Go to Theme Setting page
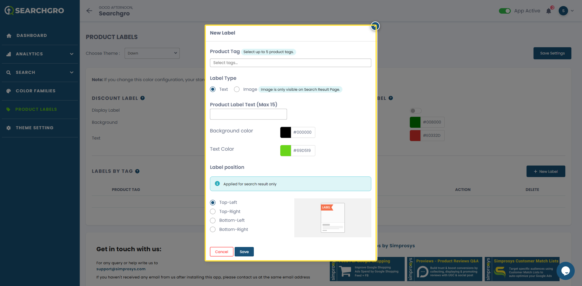582x286 pixels. point(35,128)
